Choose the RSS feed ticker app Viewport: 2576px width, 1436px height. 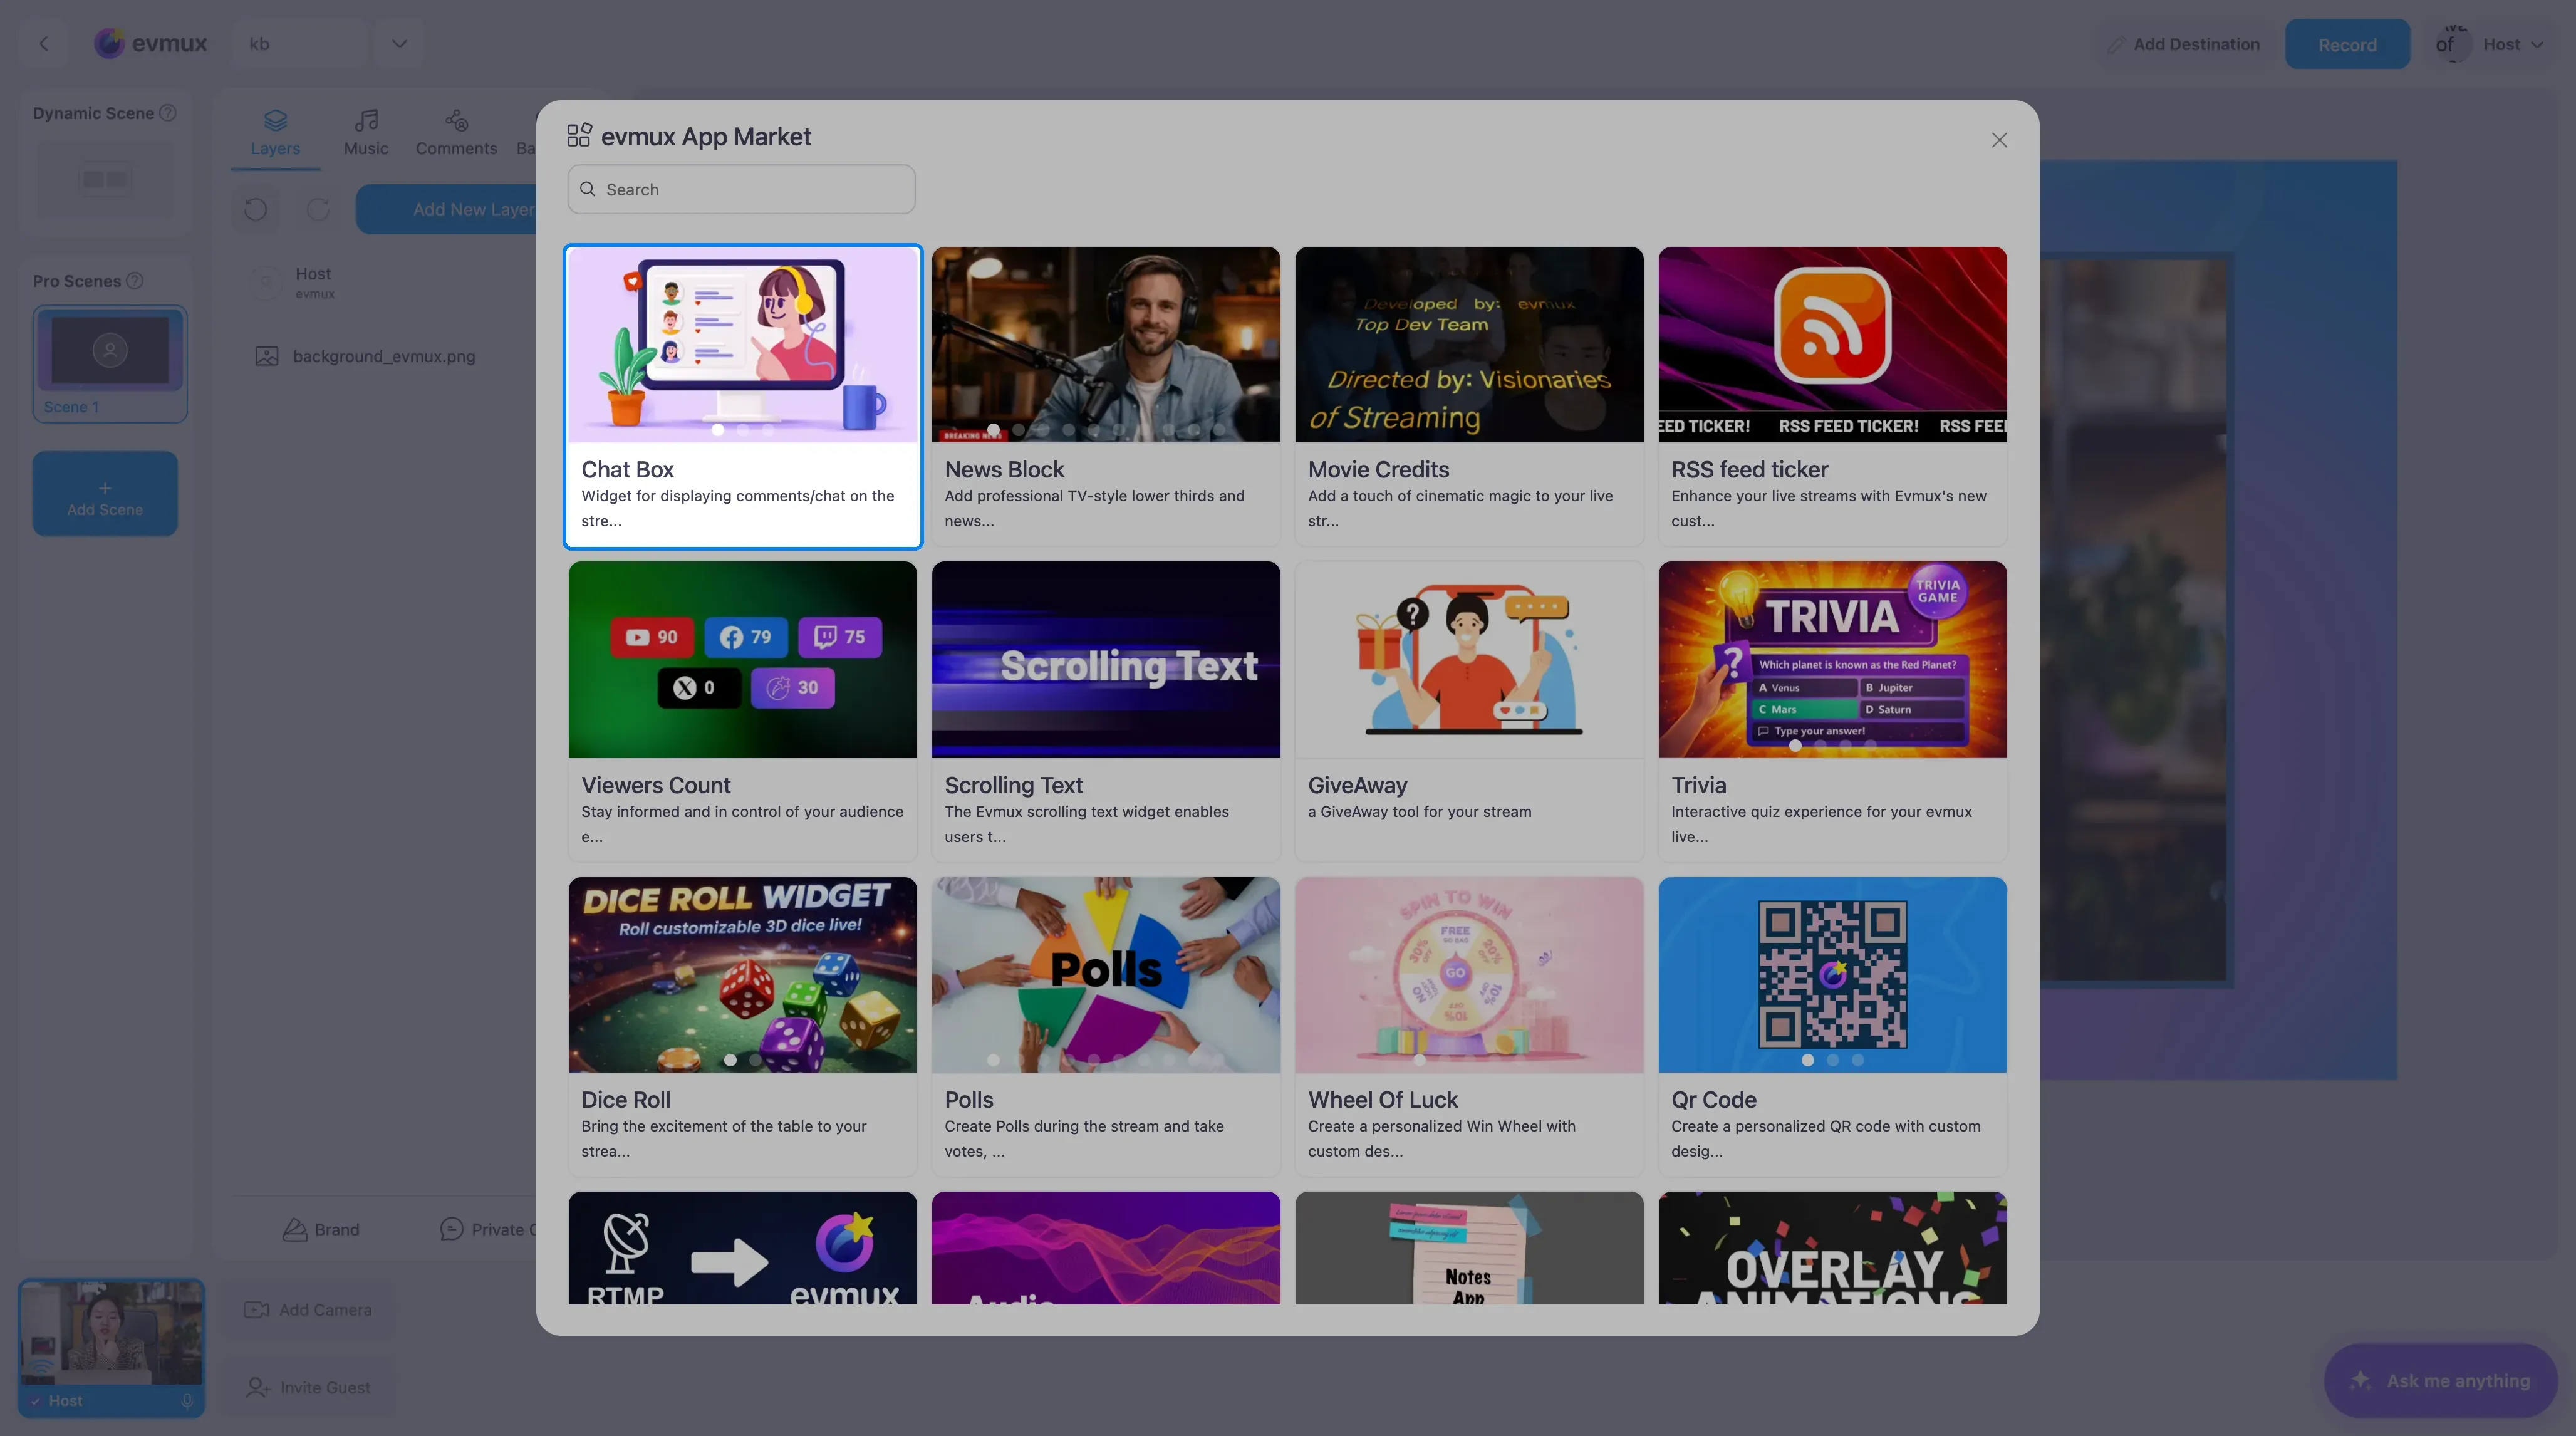(1832, 396)
